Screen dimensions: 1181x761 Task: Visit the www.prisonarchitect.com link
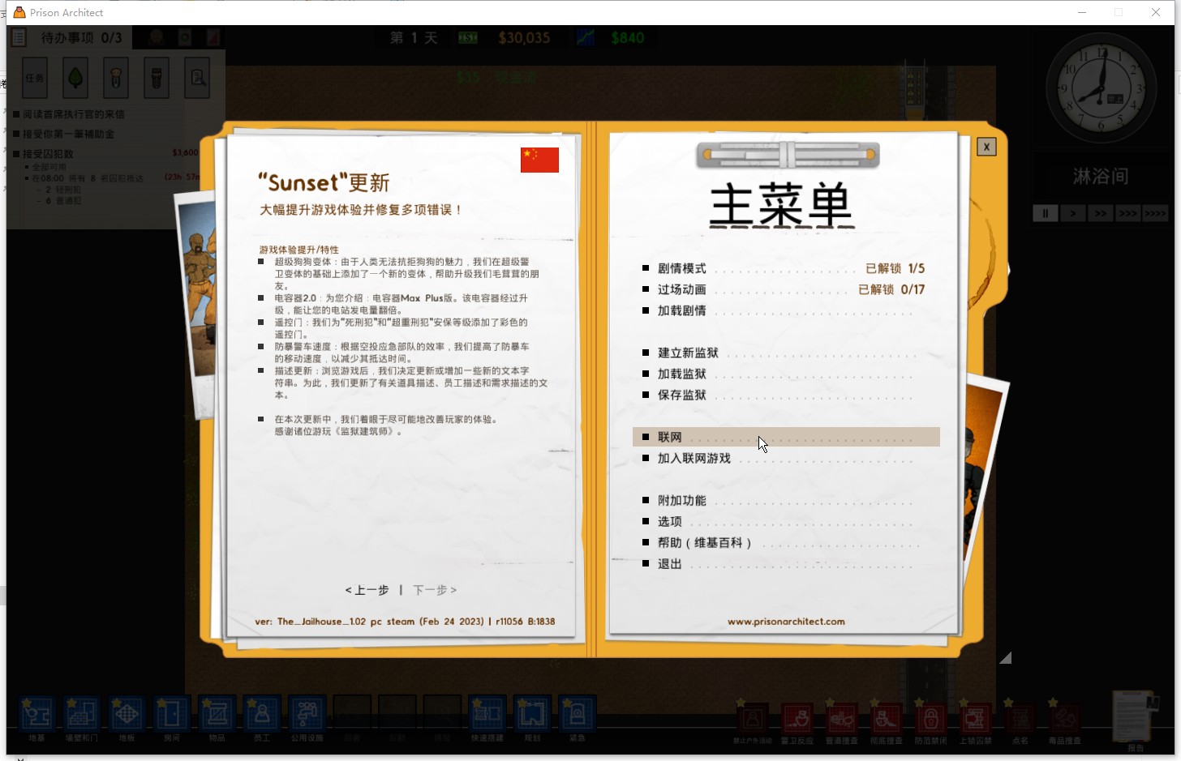coord(785,621)
